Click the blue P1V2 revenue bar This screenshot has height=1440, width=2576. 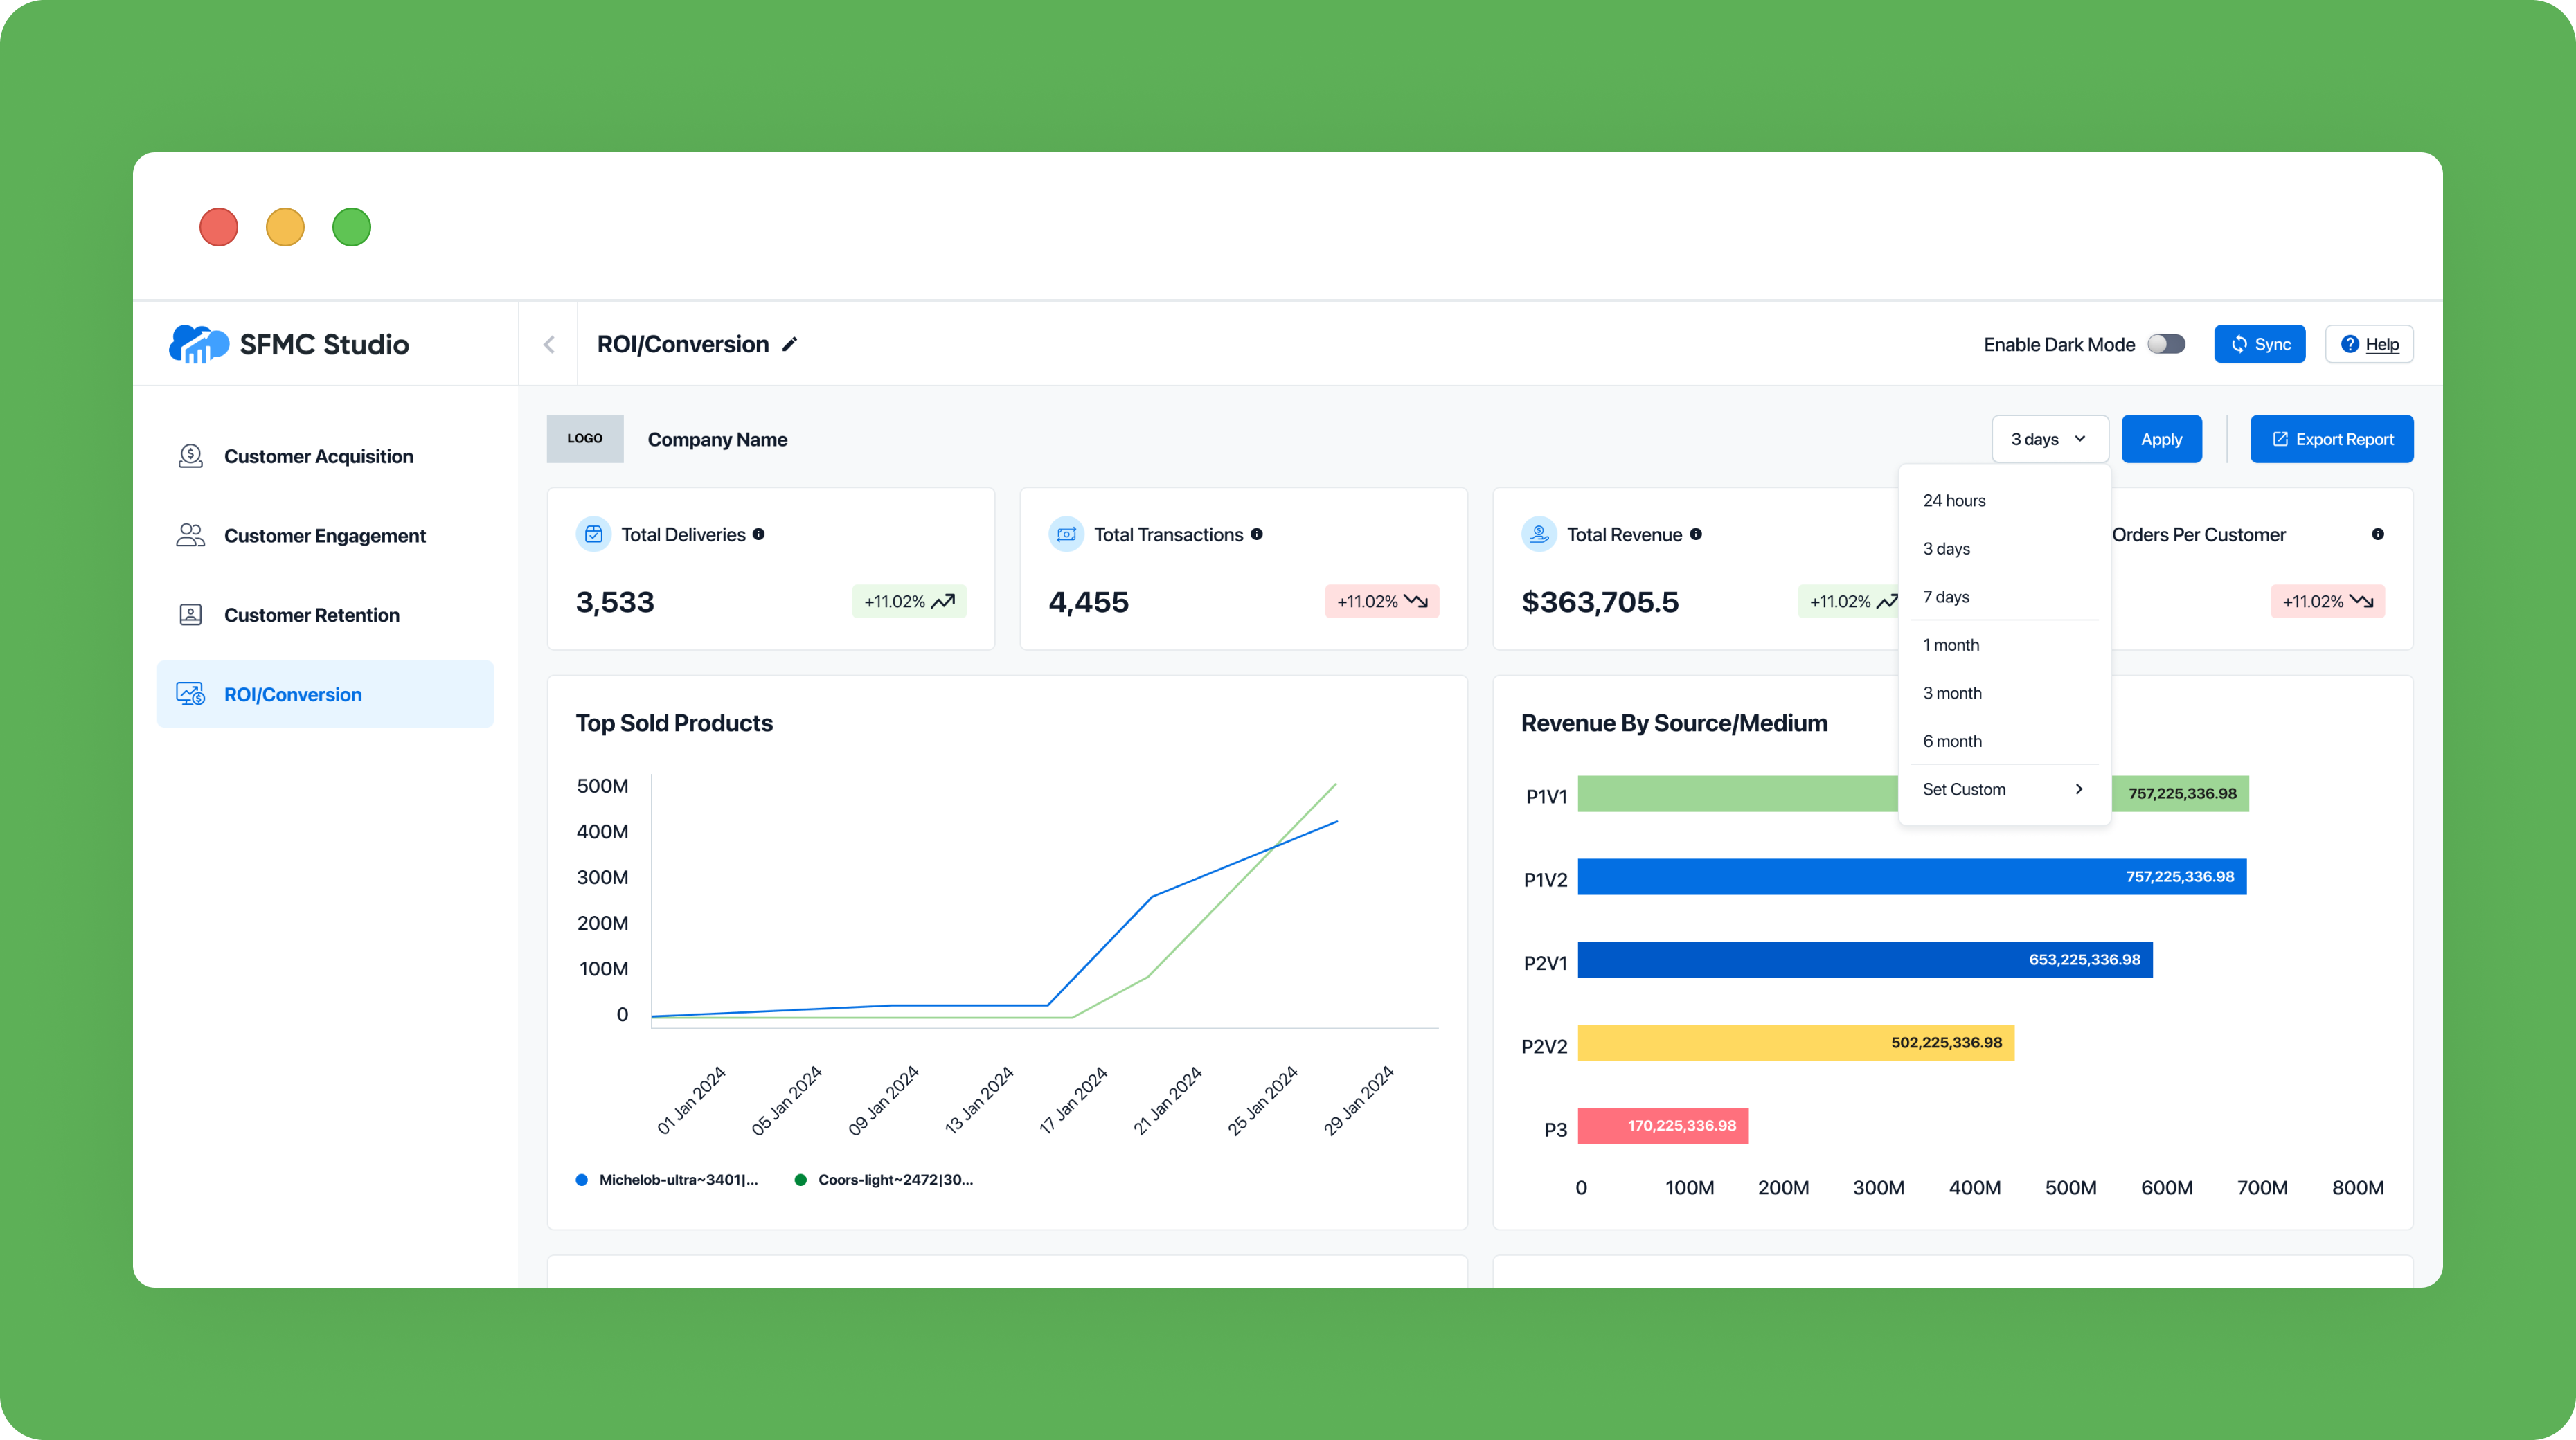[1912, 876]
